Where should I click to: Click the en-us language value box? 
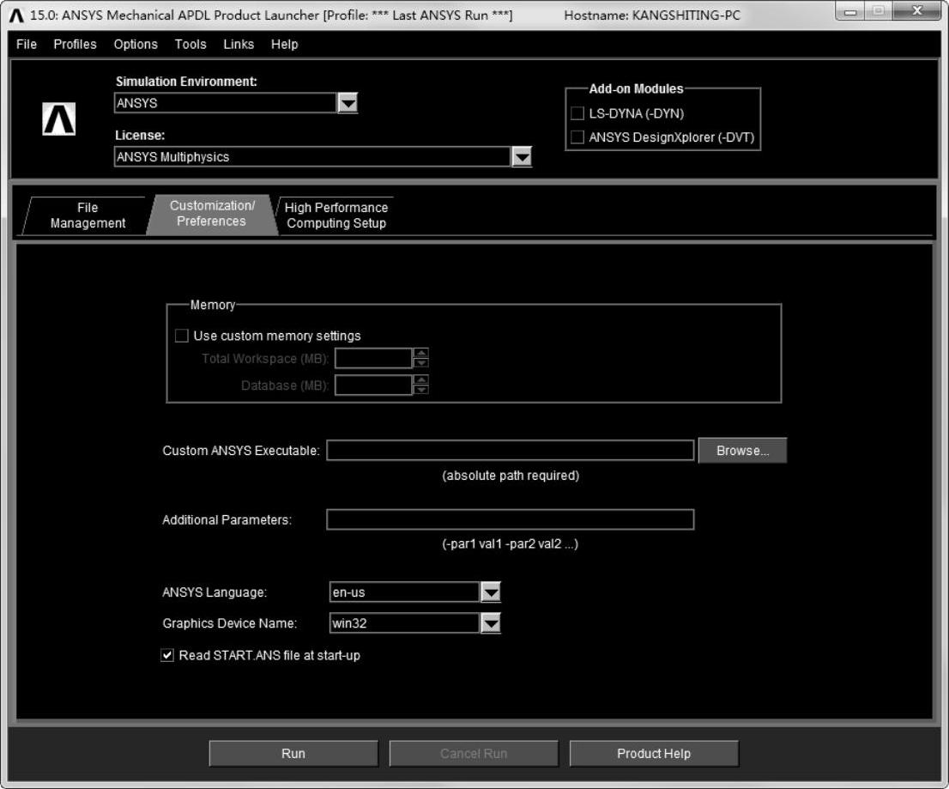click(405, 592)
